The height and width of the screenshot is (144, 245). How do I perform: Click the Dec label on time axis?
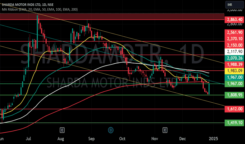[x=182, y=139]
